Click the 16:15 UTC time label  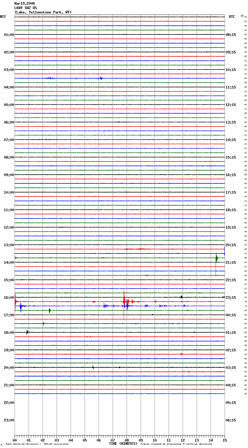(x=231, y=175)
